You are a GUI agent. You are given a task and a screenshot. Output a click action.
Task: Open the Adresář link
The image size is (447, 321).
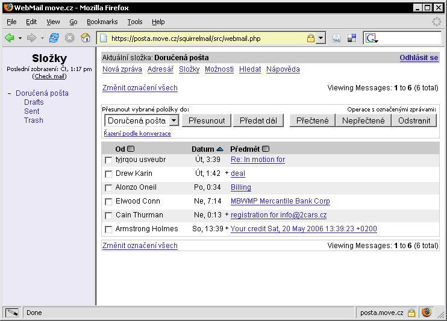(x=160, y=69)
